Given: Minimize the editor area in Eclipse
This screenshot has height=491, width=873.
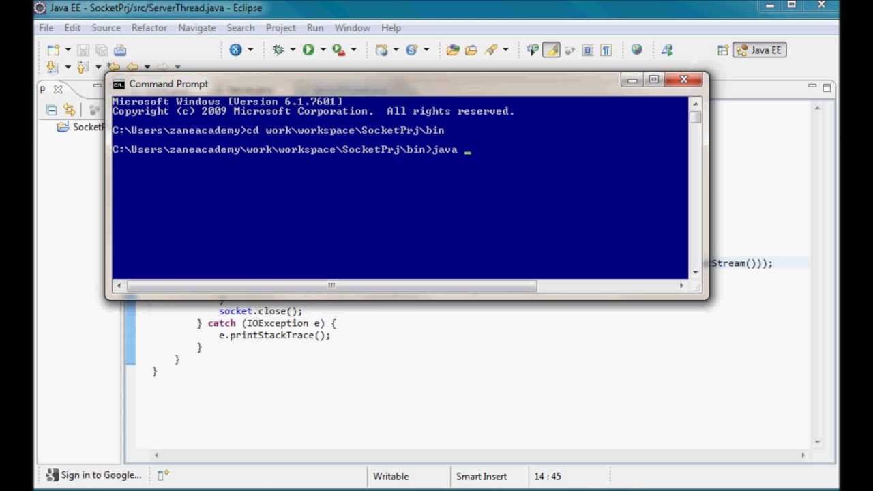Looking at the screenshot, I should tap(812, 87).
